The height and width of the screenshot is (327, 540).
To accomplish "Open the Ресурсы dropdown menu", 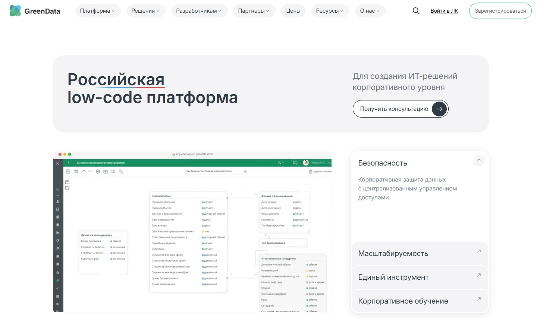I will 330,11.
